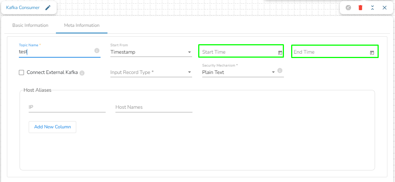Click the info icon beside Topic Name
The image size is (395, 182).
coord(97,51)
